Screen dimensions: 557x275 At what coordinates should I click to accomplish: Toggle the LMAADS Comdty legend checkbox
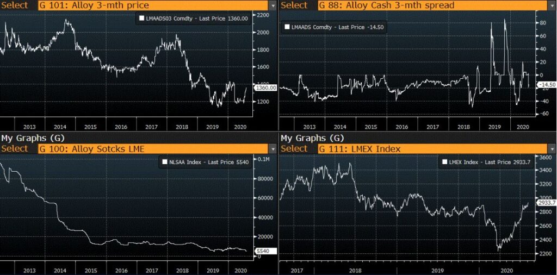287,26
